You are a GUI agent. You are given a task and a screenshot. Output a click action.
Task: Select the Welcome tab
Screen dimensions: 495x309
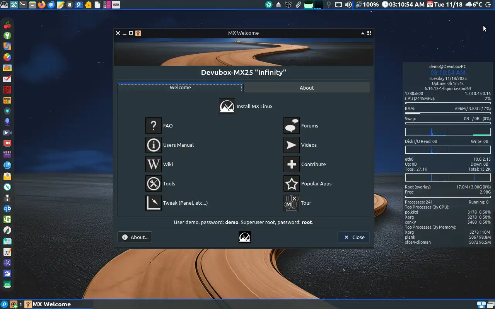(180, 87)
